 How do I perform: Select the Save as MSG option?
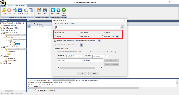pos(102,33)
